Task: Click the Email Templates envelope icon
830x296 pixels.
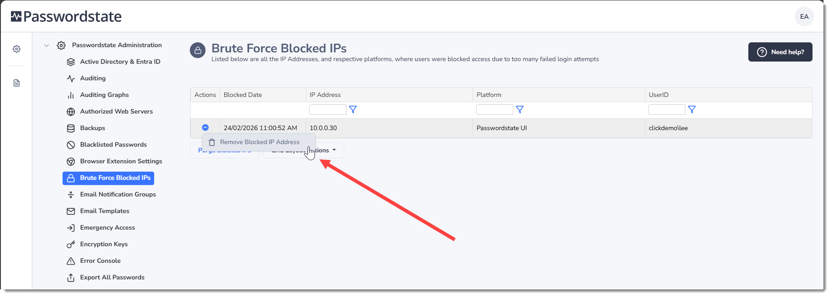Action: point(71,211)
